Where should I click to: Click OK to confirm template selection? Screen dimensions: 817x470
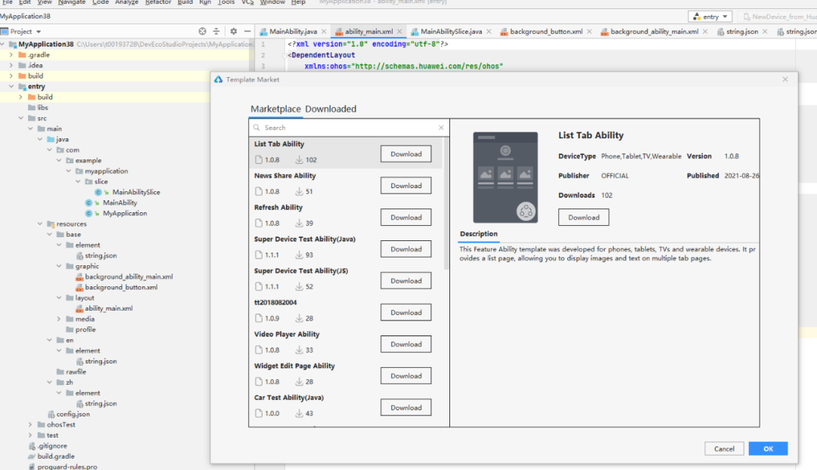(x=768, y=448)
